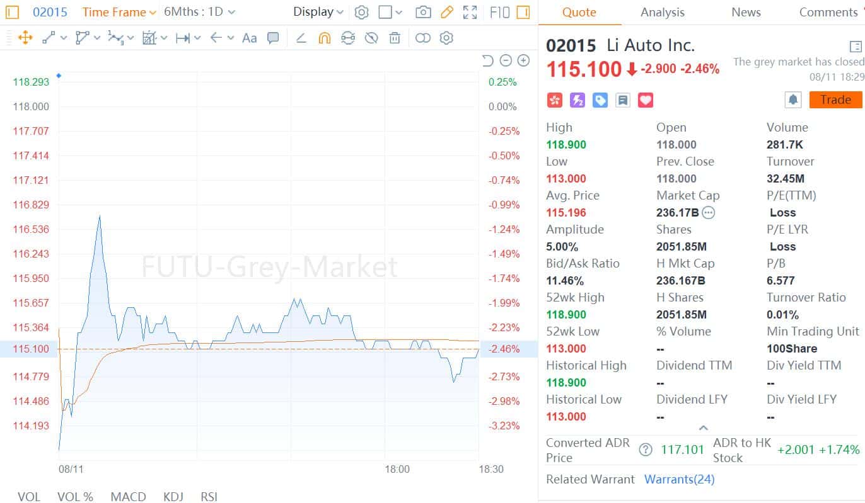865x503 pixels.
Task: Open the MACD indicator tab
Action: [128, 497]
